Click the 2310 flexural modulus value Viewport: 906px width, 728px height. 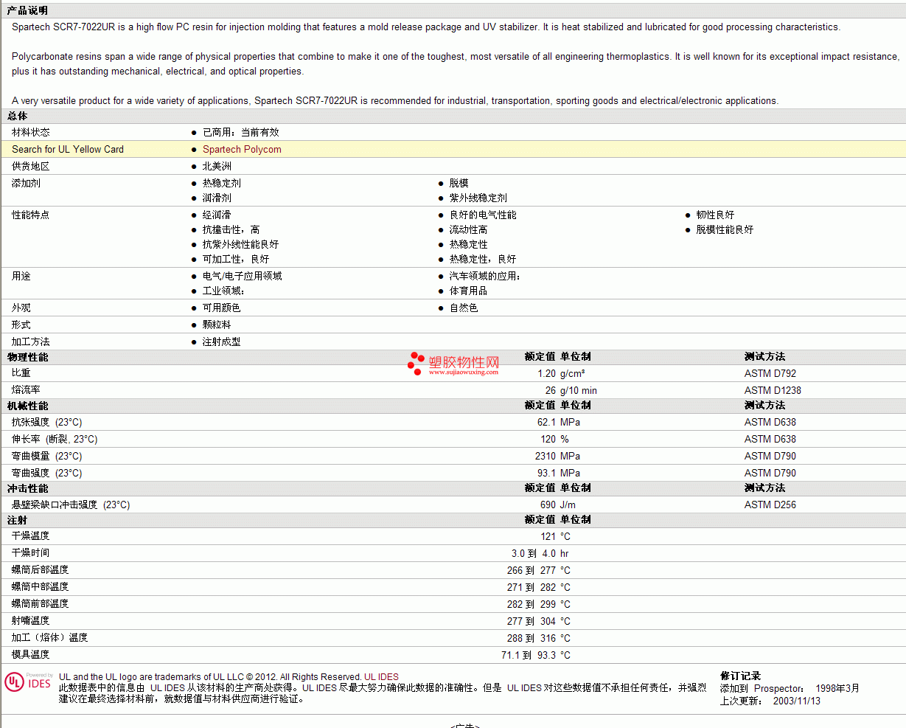coord(546,456)
